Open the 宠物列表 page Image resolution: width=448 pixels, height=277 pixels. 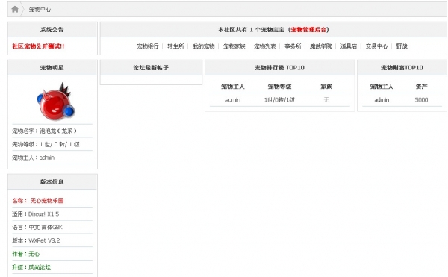click(x=265, y=46)
